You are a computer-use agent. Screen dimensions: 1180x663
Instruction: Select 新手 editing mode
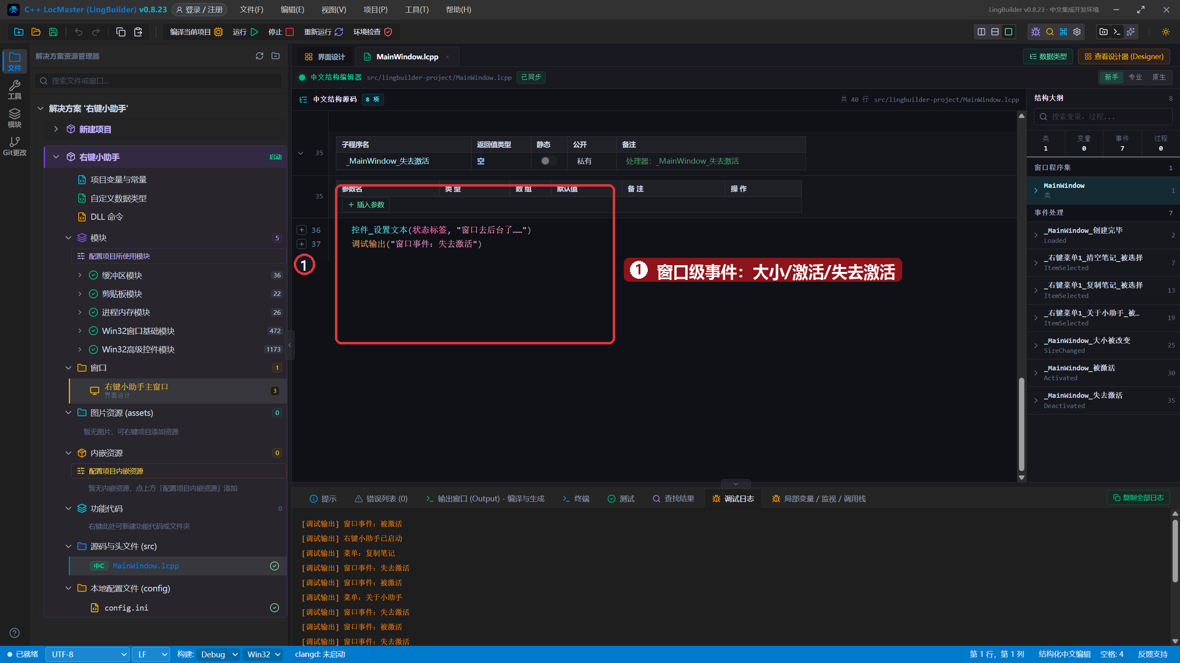click(1111, 77)
